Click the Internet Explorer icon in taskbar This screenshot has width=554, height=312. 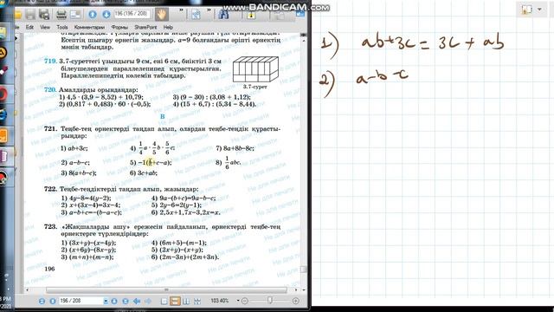click(x=3, y=115)
